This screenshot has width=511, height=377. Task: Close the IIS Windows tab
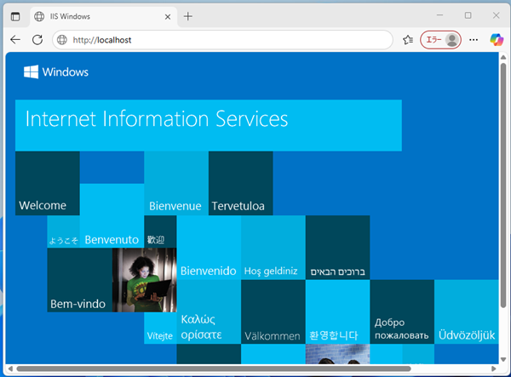click(168, 17)
